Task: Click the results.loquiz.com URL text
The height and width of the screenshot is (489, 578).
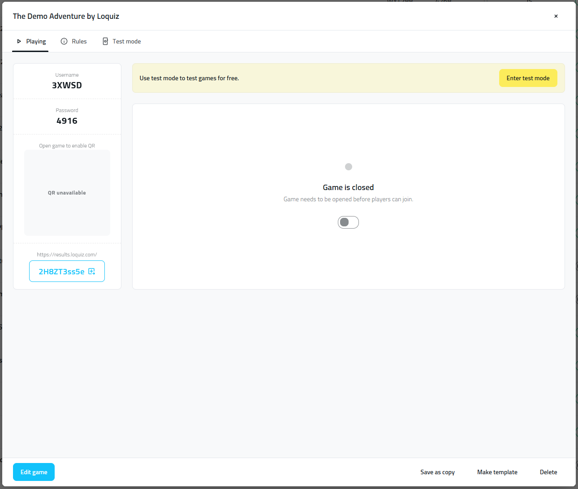Action: (x=67, y=255)
